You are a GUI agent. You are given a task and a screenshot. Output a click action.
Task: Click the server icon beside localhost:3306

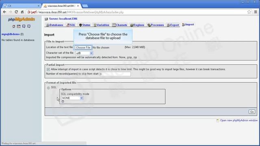pos(46,19)
